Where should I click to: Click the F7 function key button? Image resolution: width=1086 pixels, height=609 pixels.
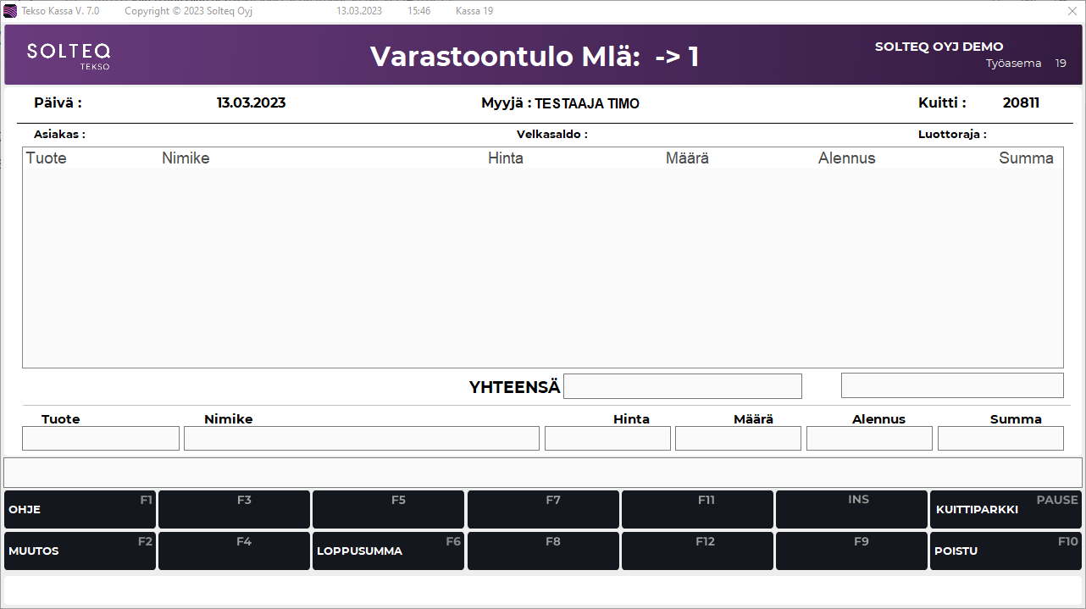point(543,509)
